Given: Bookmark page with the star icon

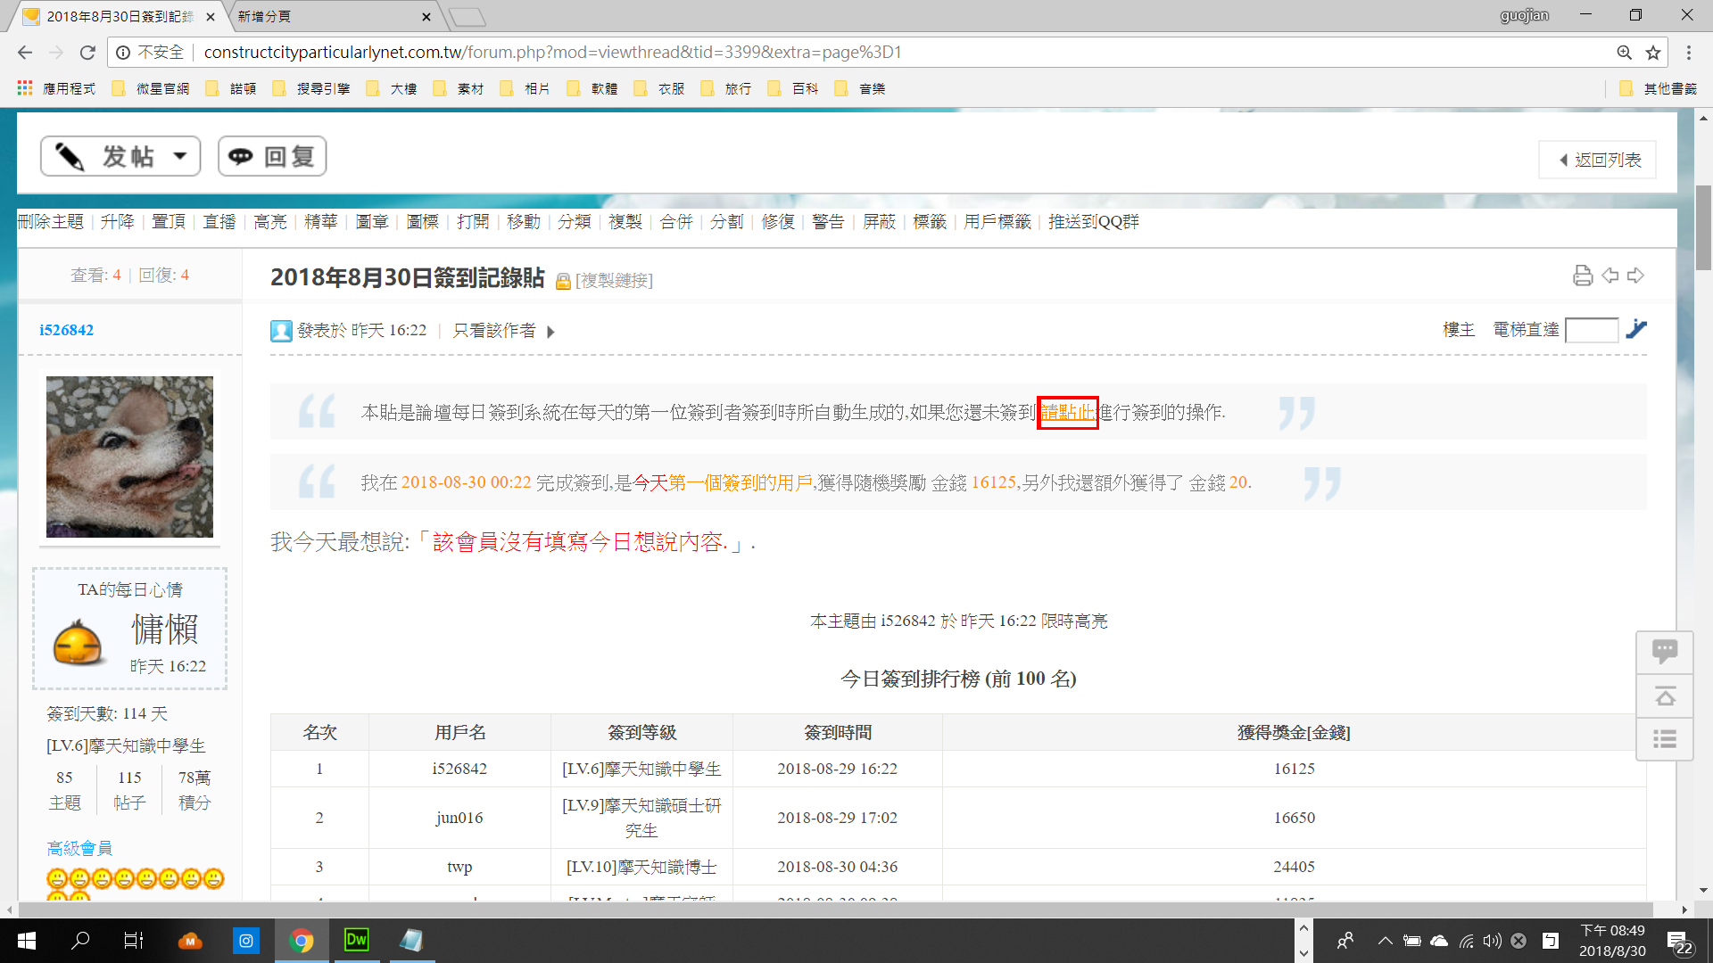Looking at the screenshot, I should pyautogui.click(x=1653, y=53).
